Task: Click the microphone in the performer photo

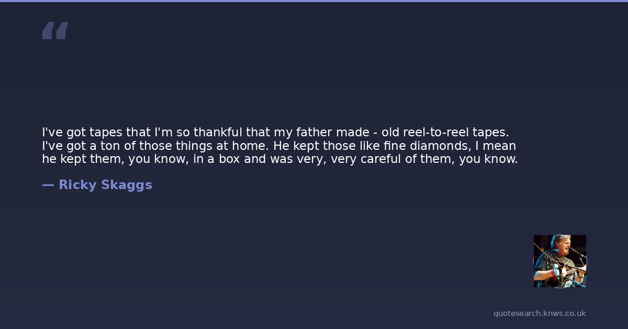Action: [x=573, y=251]
